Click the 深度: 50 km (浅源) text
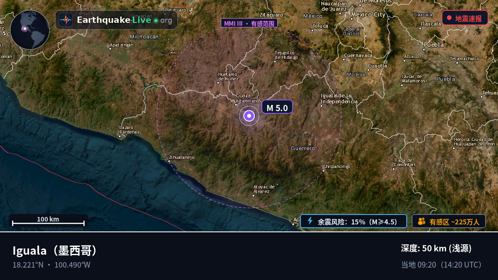The width and height of the screenshot is (498, 280). point(436,248)
